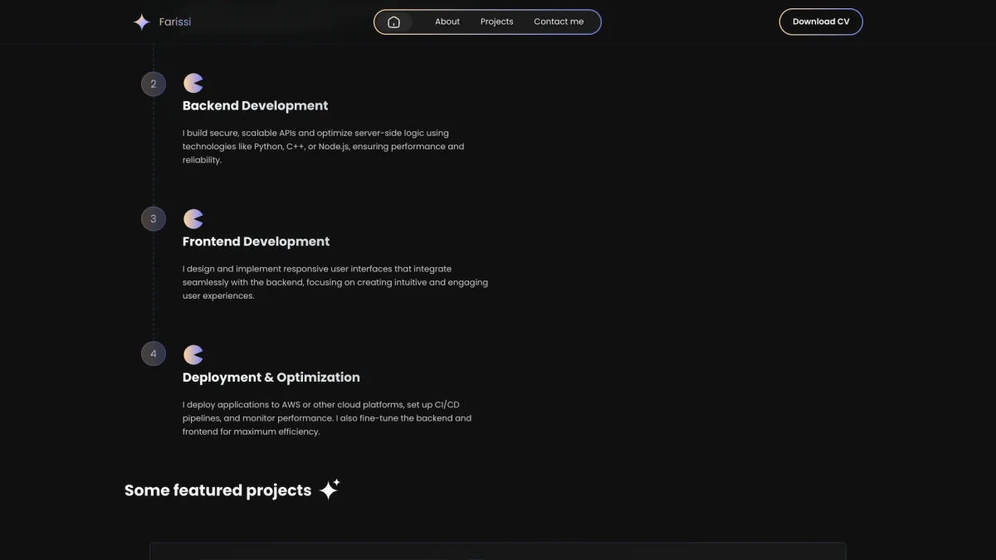Click the paragraph about deploying to AWS
996x560 pixels.
pyautogui.click(x=327, y=418)
